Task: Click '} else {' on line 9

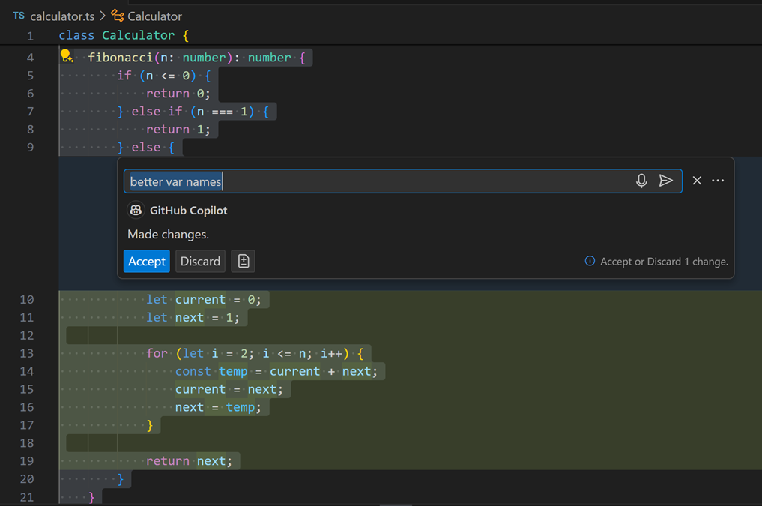Action: [x=146, y=147]
